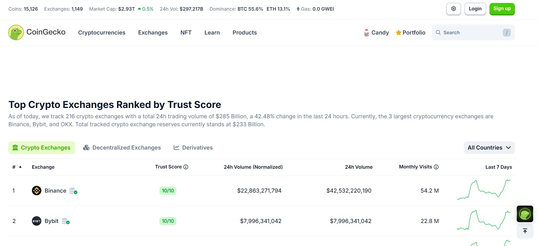
Task: Click the Candy jar icon
Action: pos(367,33)
